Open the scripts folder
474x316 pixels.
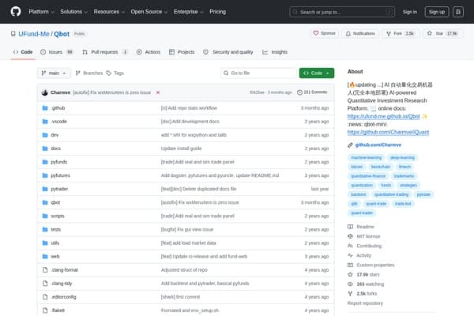[58, 216]
